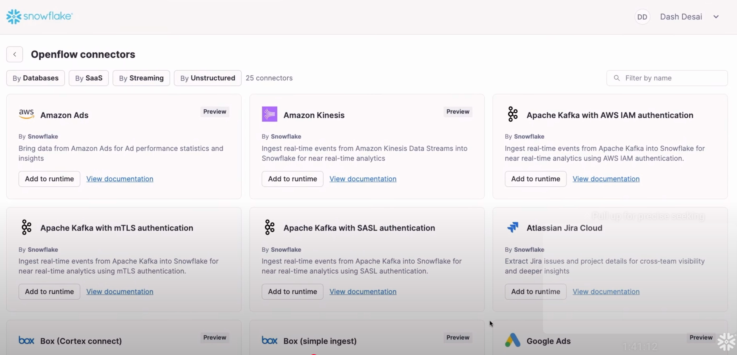The width and height of the screenshot is (737, 355).
Task: Filter connectors By Unstructured
Action: [208, 78]
